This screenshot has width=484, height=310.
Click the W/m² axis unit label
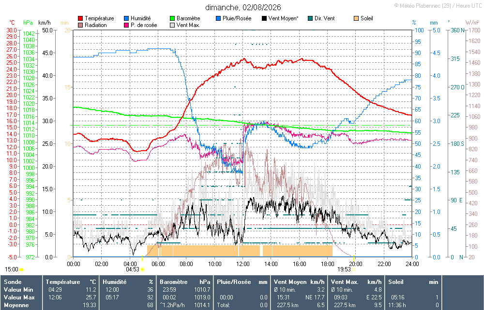pyautogui.click(x=472, y=23)
